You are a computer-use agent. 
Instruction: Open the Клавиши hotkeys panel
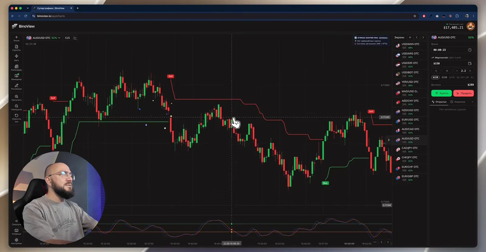[16, 232]
